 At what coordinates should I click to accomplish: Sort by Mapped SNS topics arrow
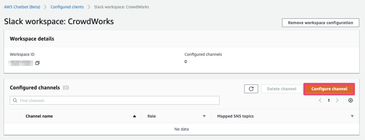pyautogui.click(x=352, y=116)
